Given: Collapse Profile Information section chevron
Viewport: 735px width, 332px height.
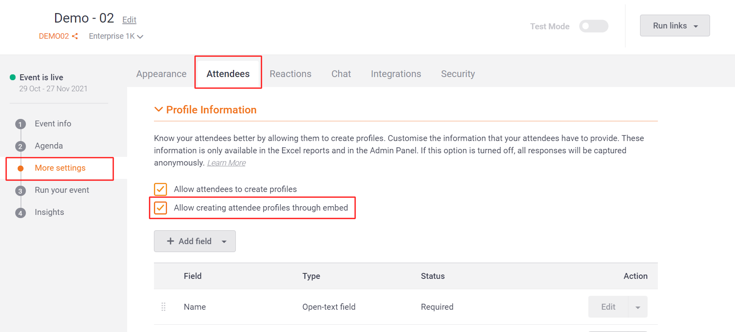Looking at the screenshot, I should [x=158, y=109].
